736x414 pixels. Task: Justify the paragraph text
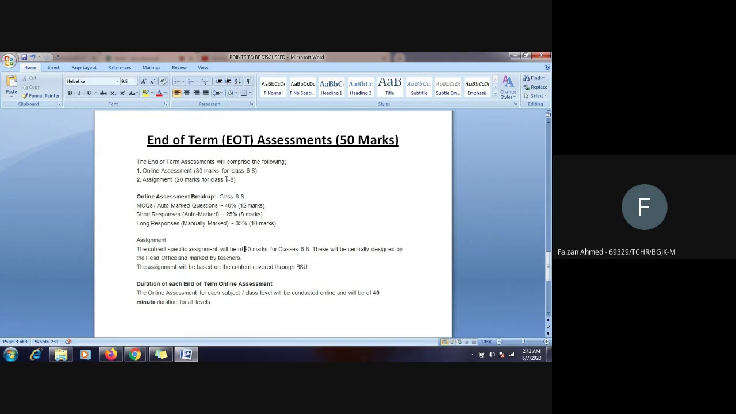pyautogui.click(x=205, y=93)
